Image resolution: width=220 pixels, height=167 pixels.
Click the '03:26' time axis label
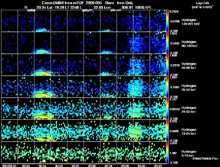[x=125, y=166]
